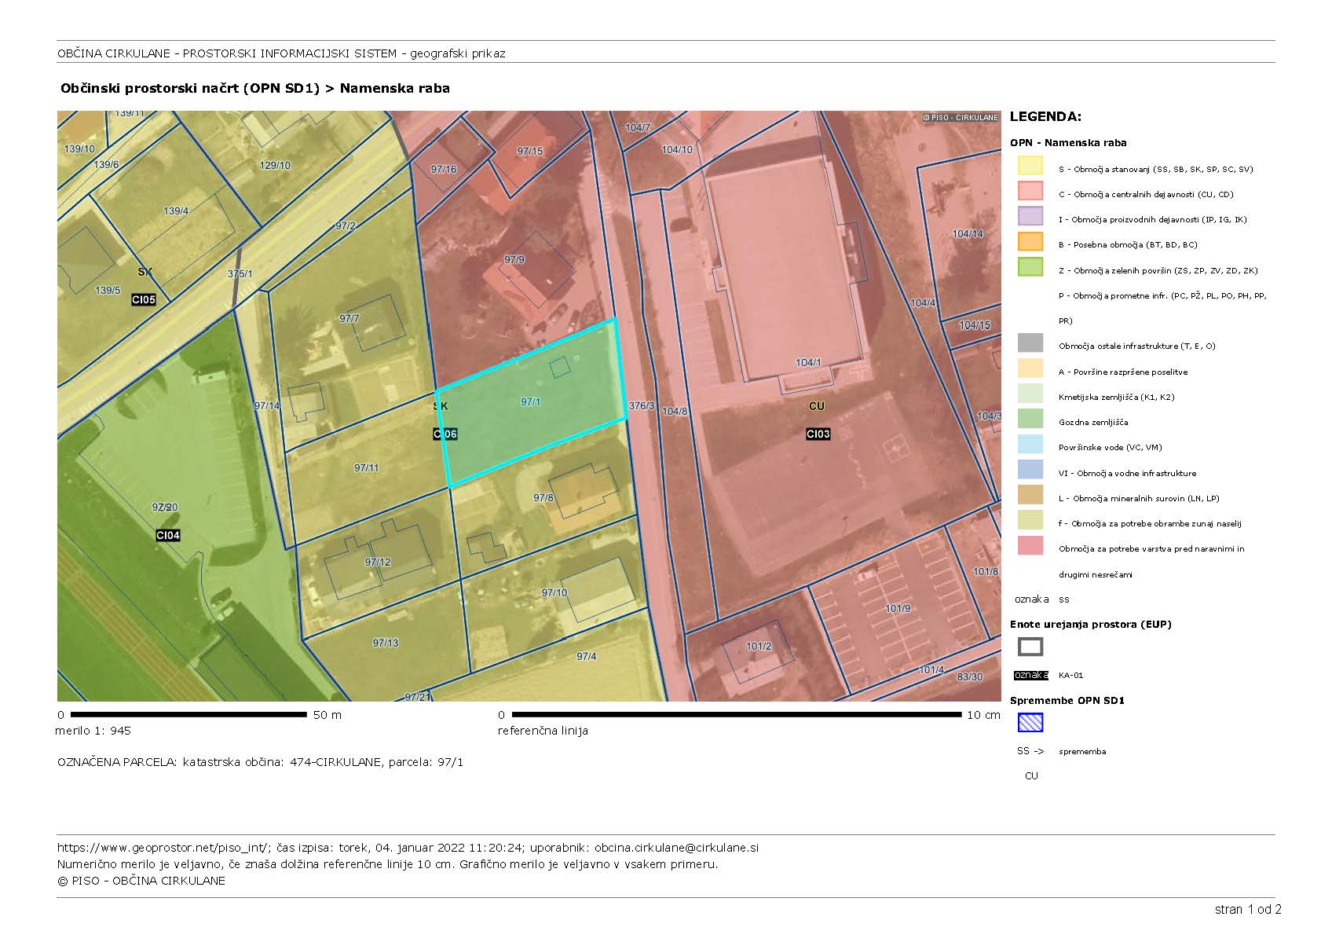Click the CI04 unit label on map
Screen dimensions: 1332x942
point(168,536)
